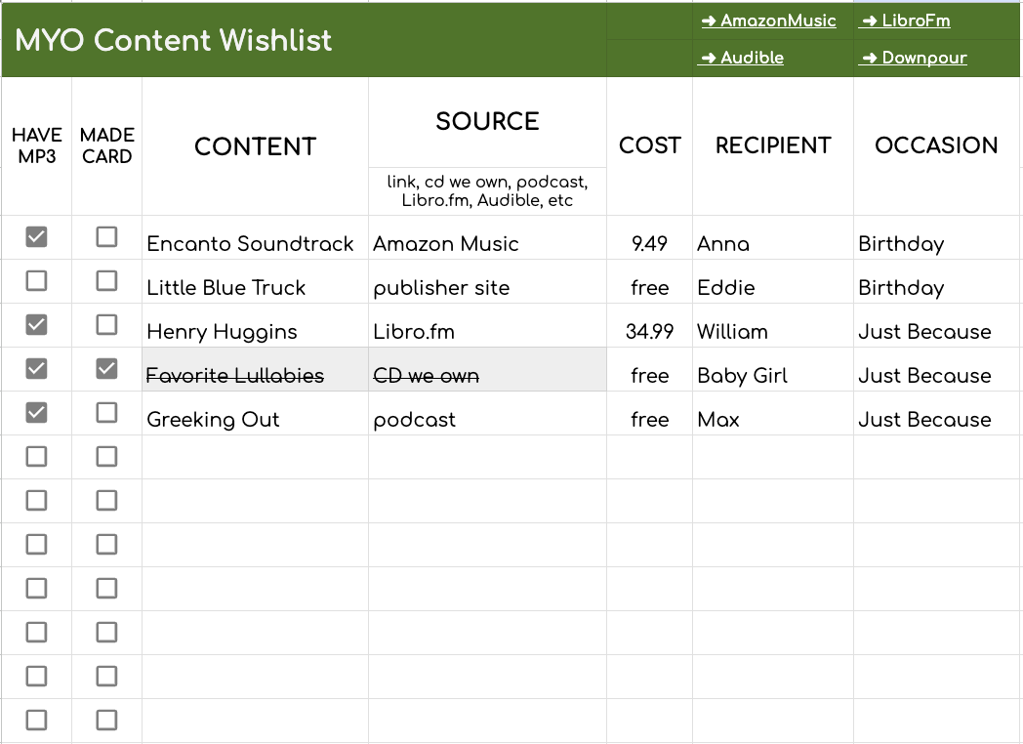Select the Amazon Music source cell
The height and width of the screenshot is (744, 1023).
click(487, 237)
